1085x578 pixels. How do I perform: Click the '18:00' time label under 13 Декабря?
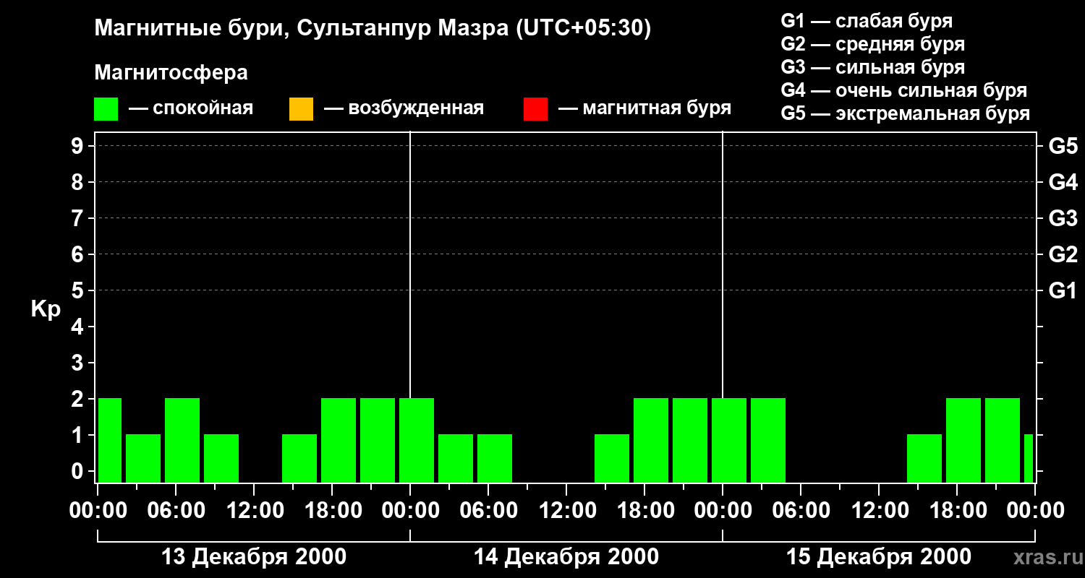[x=332, y=511]
